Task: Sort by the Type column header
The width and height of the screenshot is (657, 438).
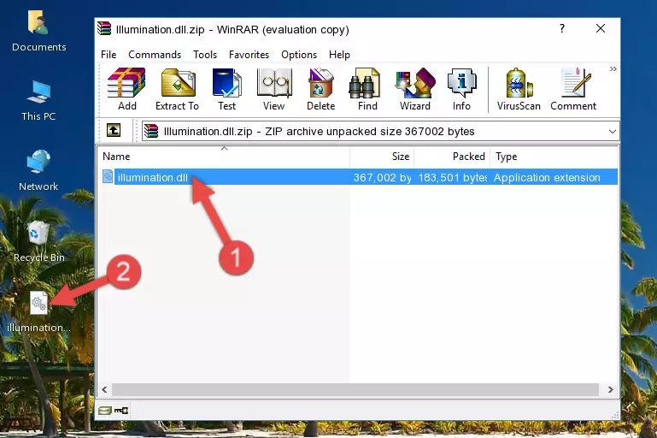Action: click(x=554, y=157)
